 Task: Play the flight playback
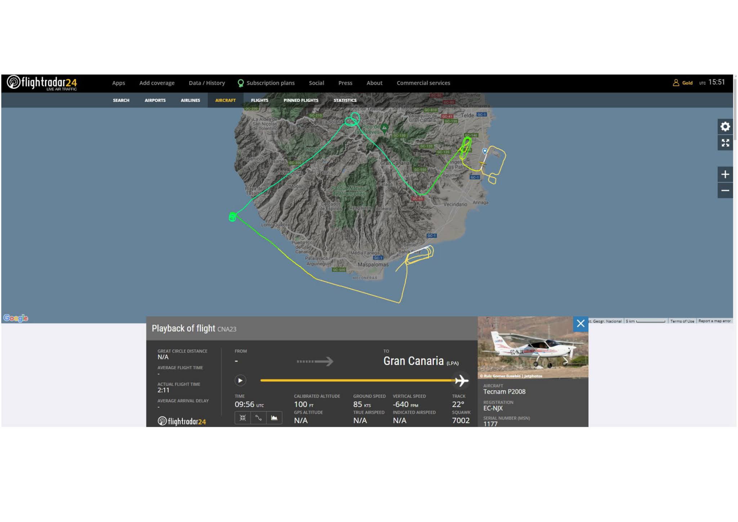tap(240, 380)
